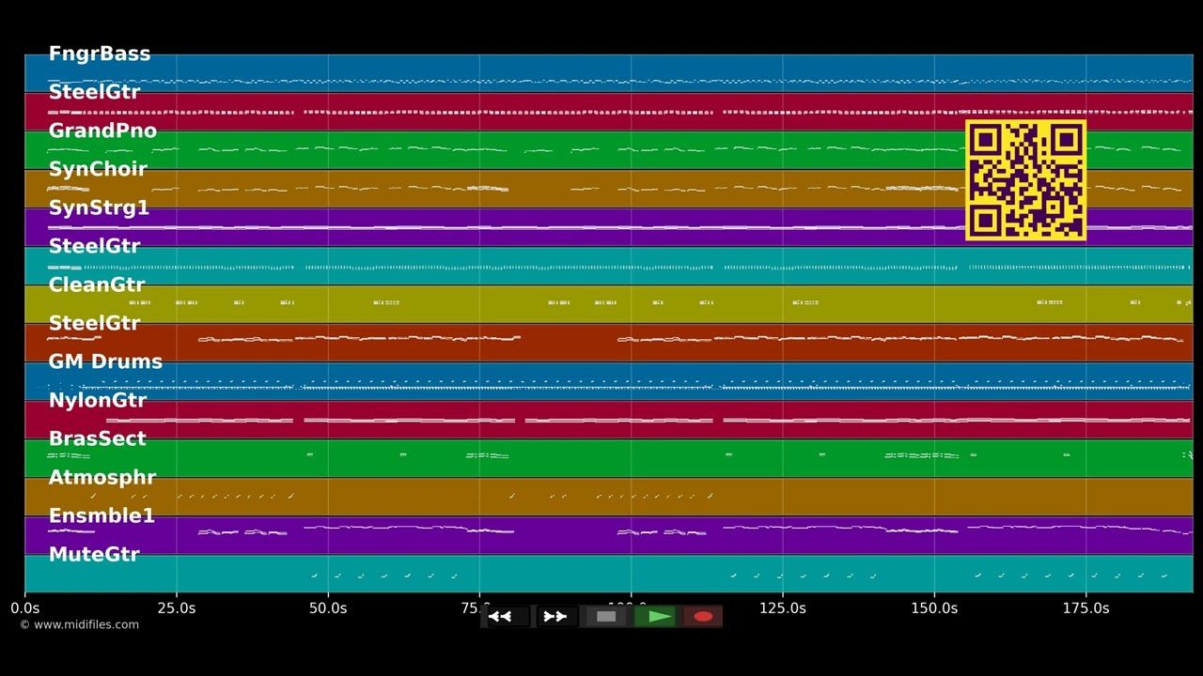Select the Atmosphr track label
Image resolution: width=1203 pixels, height=676 pixels.
pyautogui.click(x=102, y=477)
